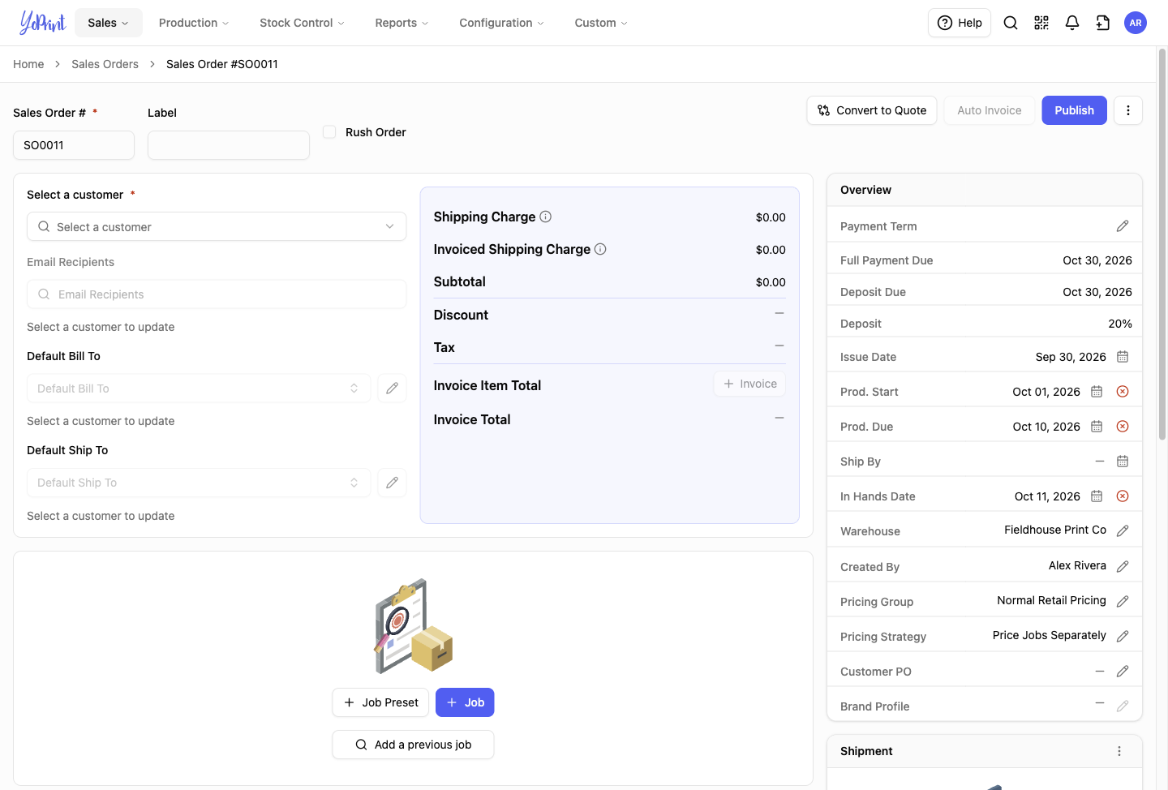The height and width of the screenshot is (790, 1168).
Task: Clear the Prod. Start date
Action: pyautogui.click(x=1123, y=392)
